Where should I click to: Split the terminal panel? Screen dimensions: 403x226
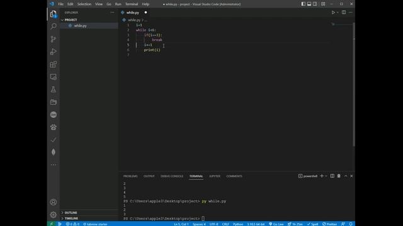click(x=332, y=176)
